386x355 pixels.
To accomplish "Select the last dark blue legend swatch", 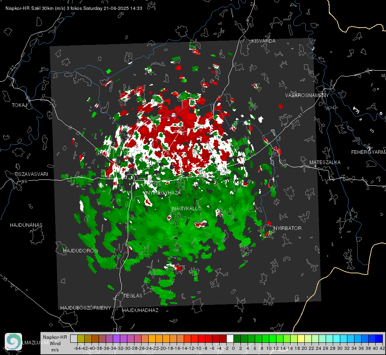I will point(379,338).
